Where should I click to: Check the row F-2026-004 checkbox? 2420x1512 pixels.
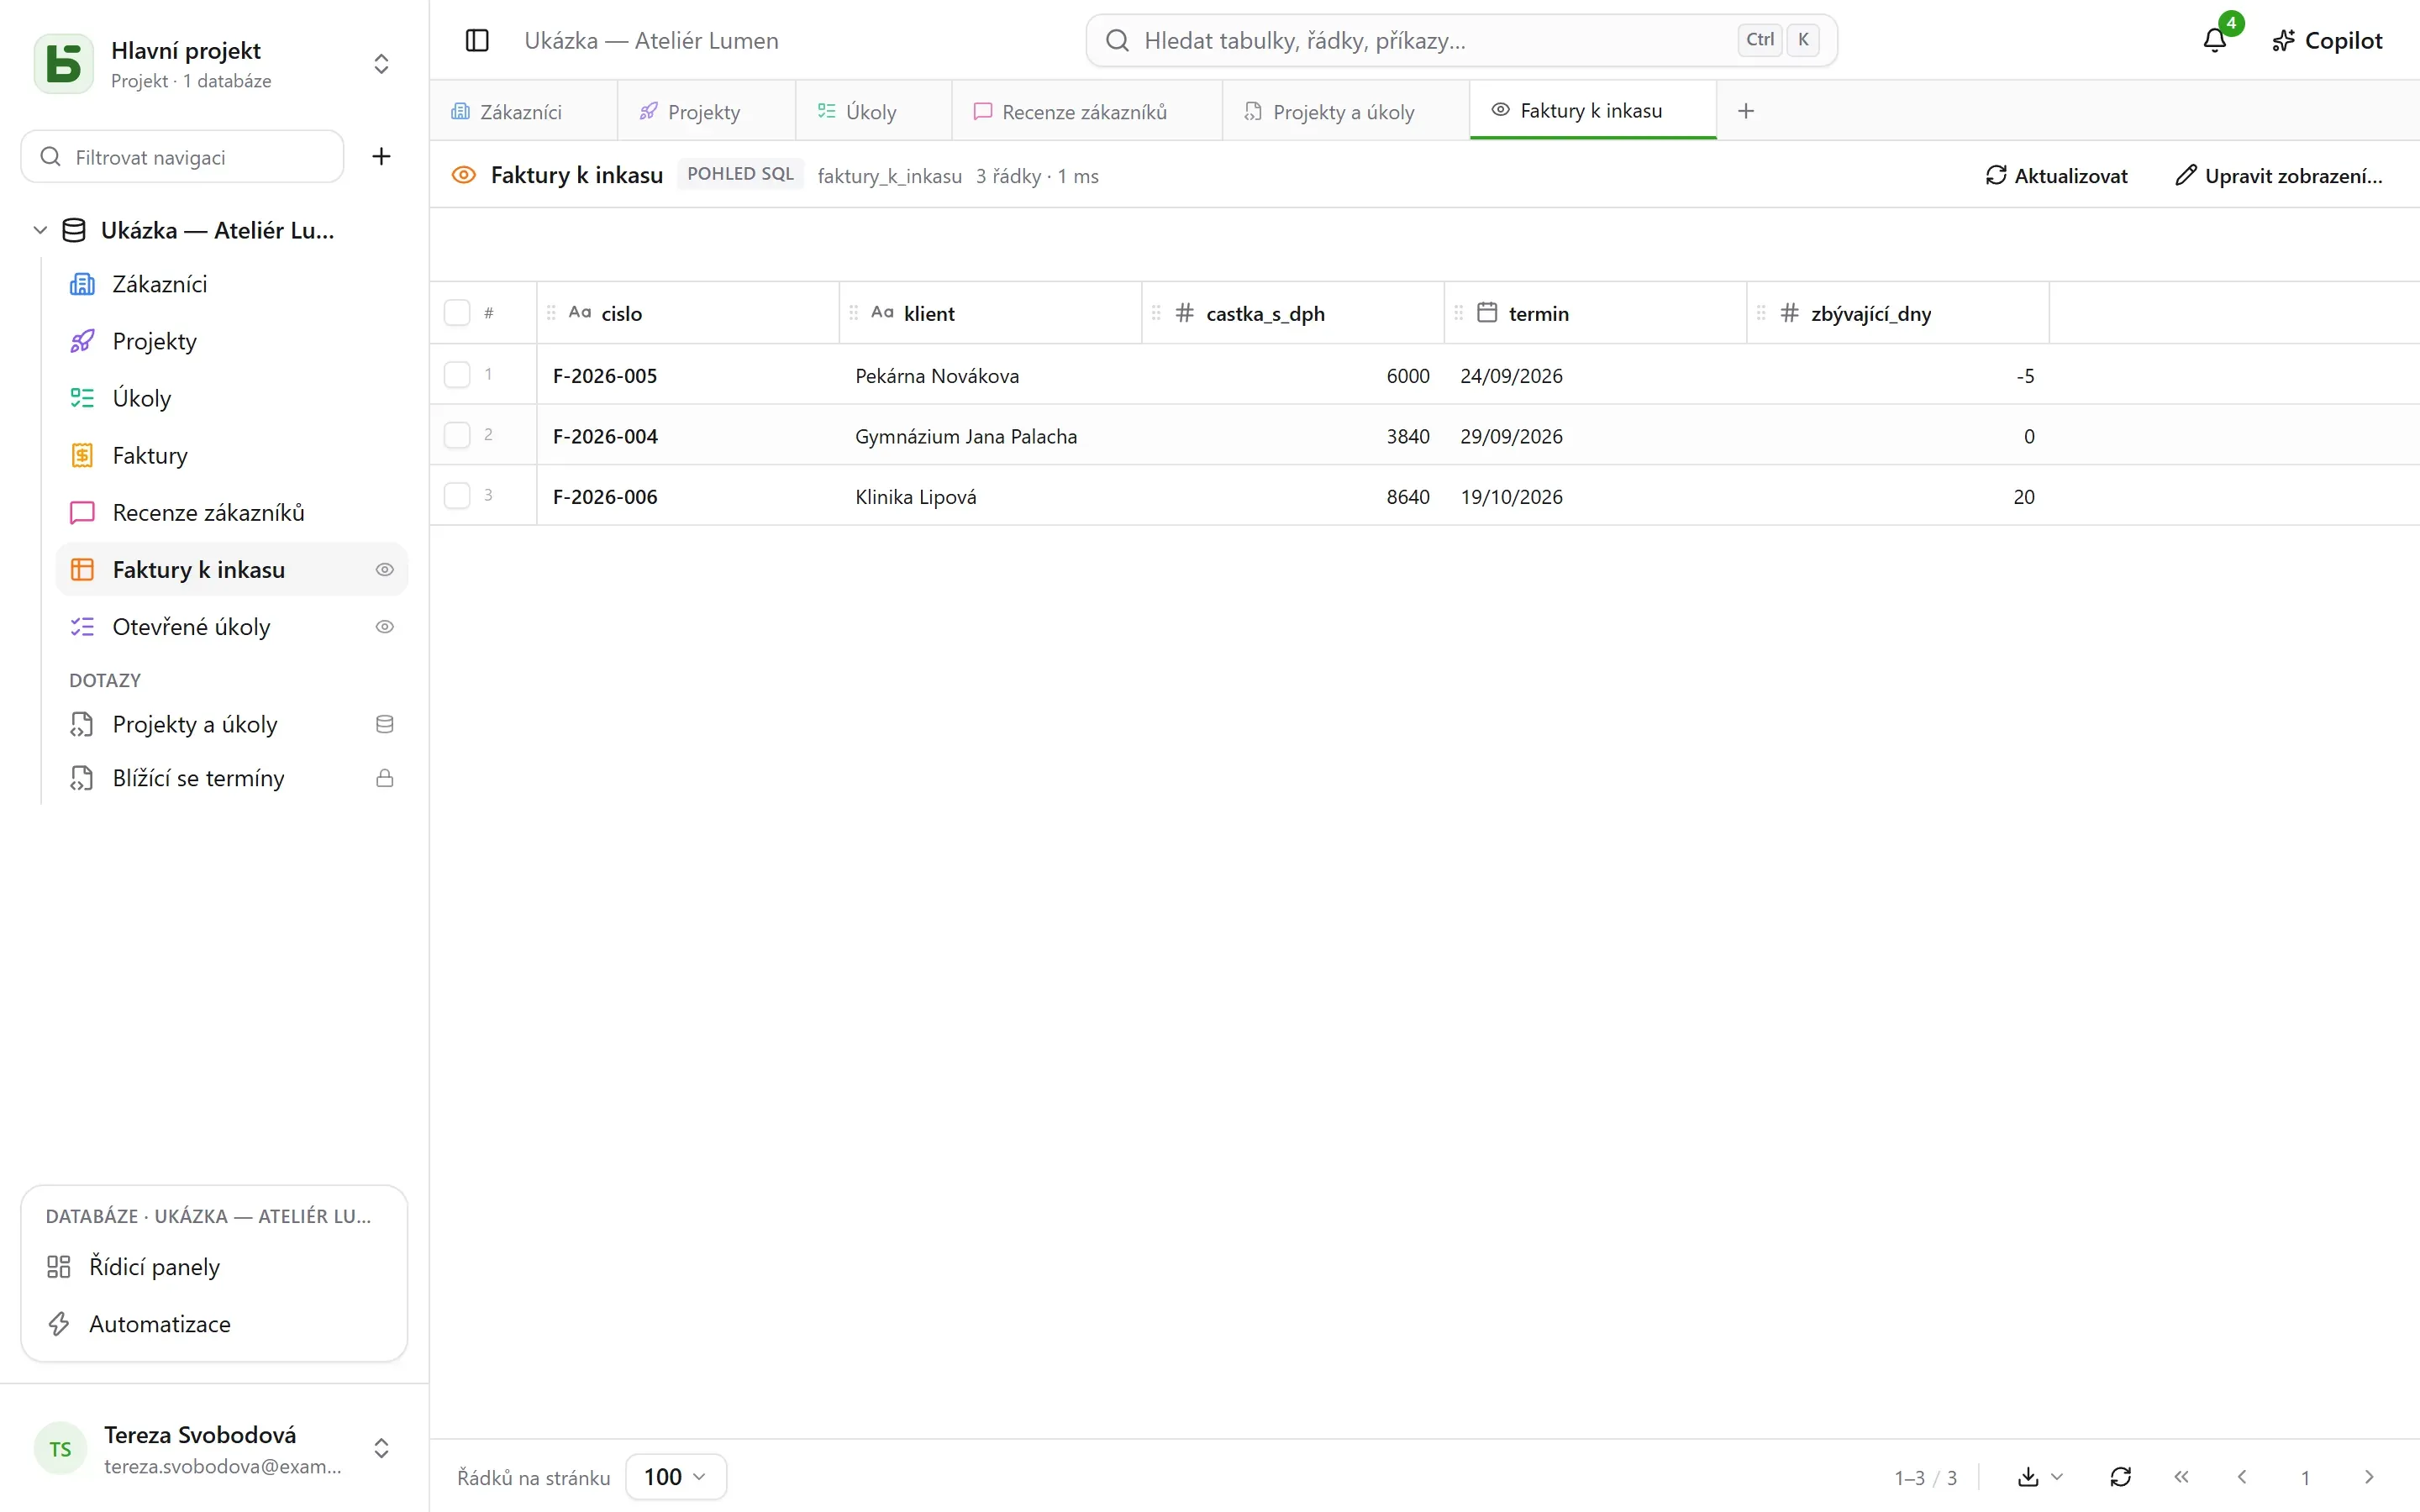coord(457,435)
